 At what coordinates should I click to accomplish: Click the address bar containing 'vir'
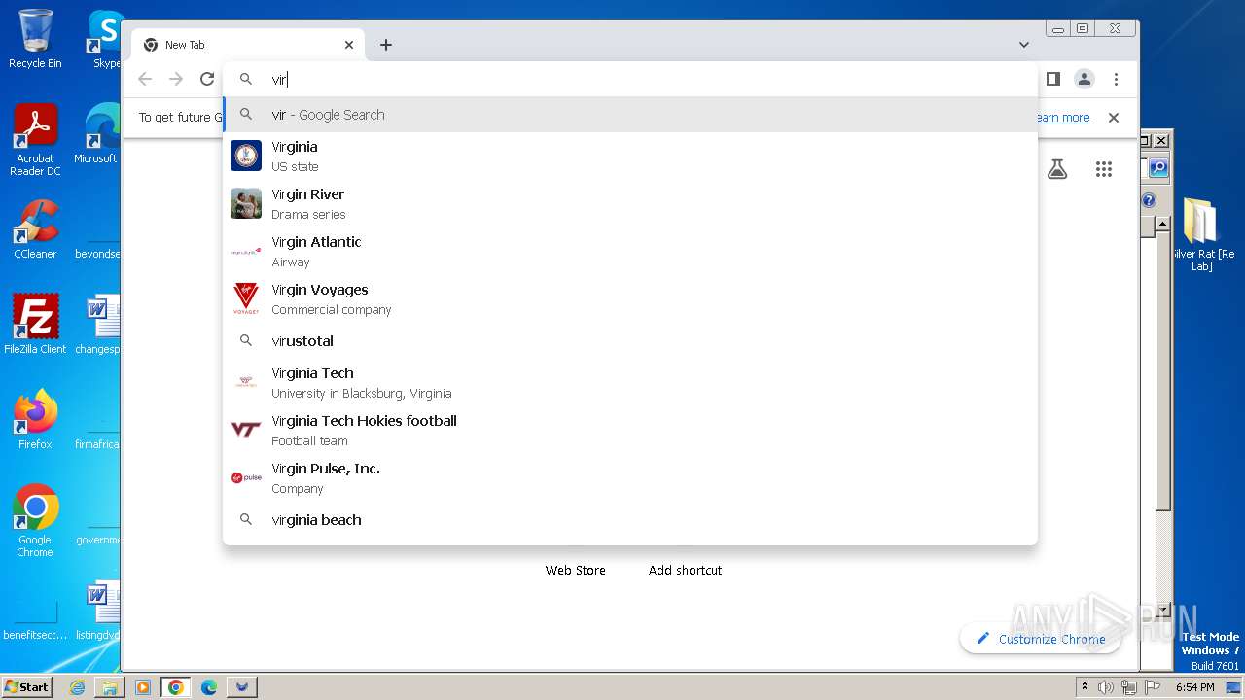[x=630, y=79]
